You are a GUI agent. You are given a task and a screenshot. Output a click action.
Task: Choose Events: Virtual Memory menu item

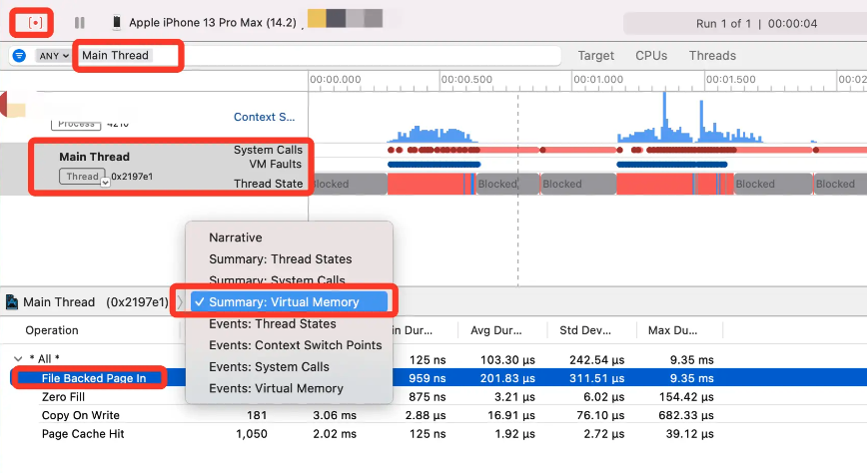276,388
